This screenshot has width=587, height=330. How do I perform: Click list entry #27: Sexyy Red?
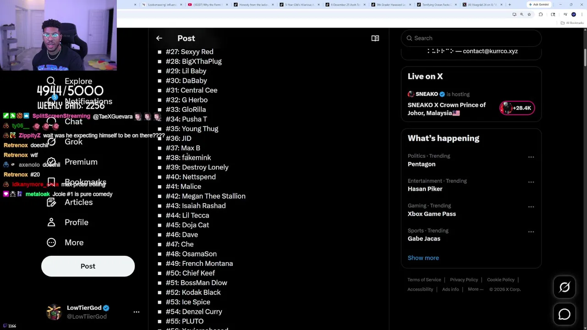point(189,52)
